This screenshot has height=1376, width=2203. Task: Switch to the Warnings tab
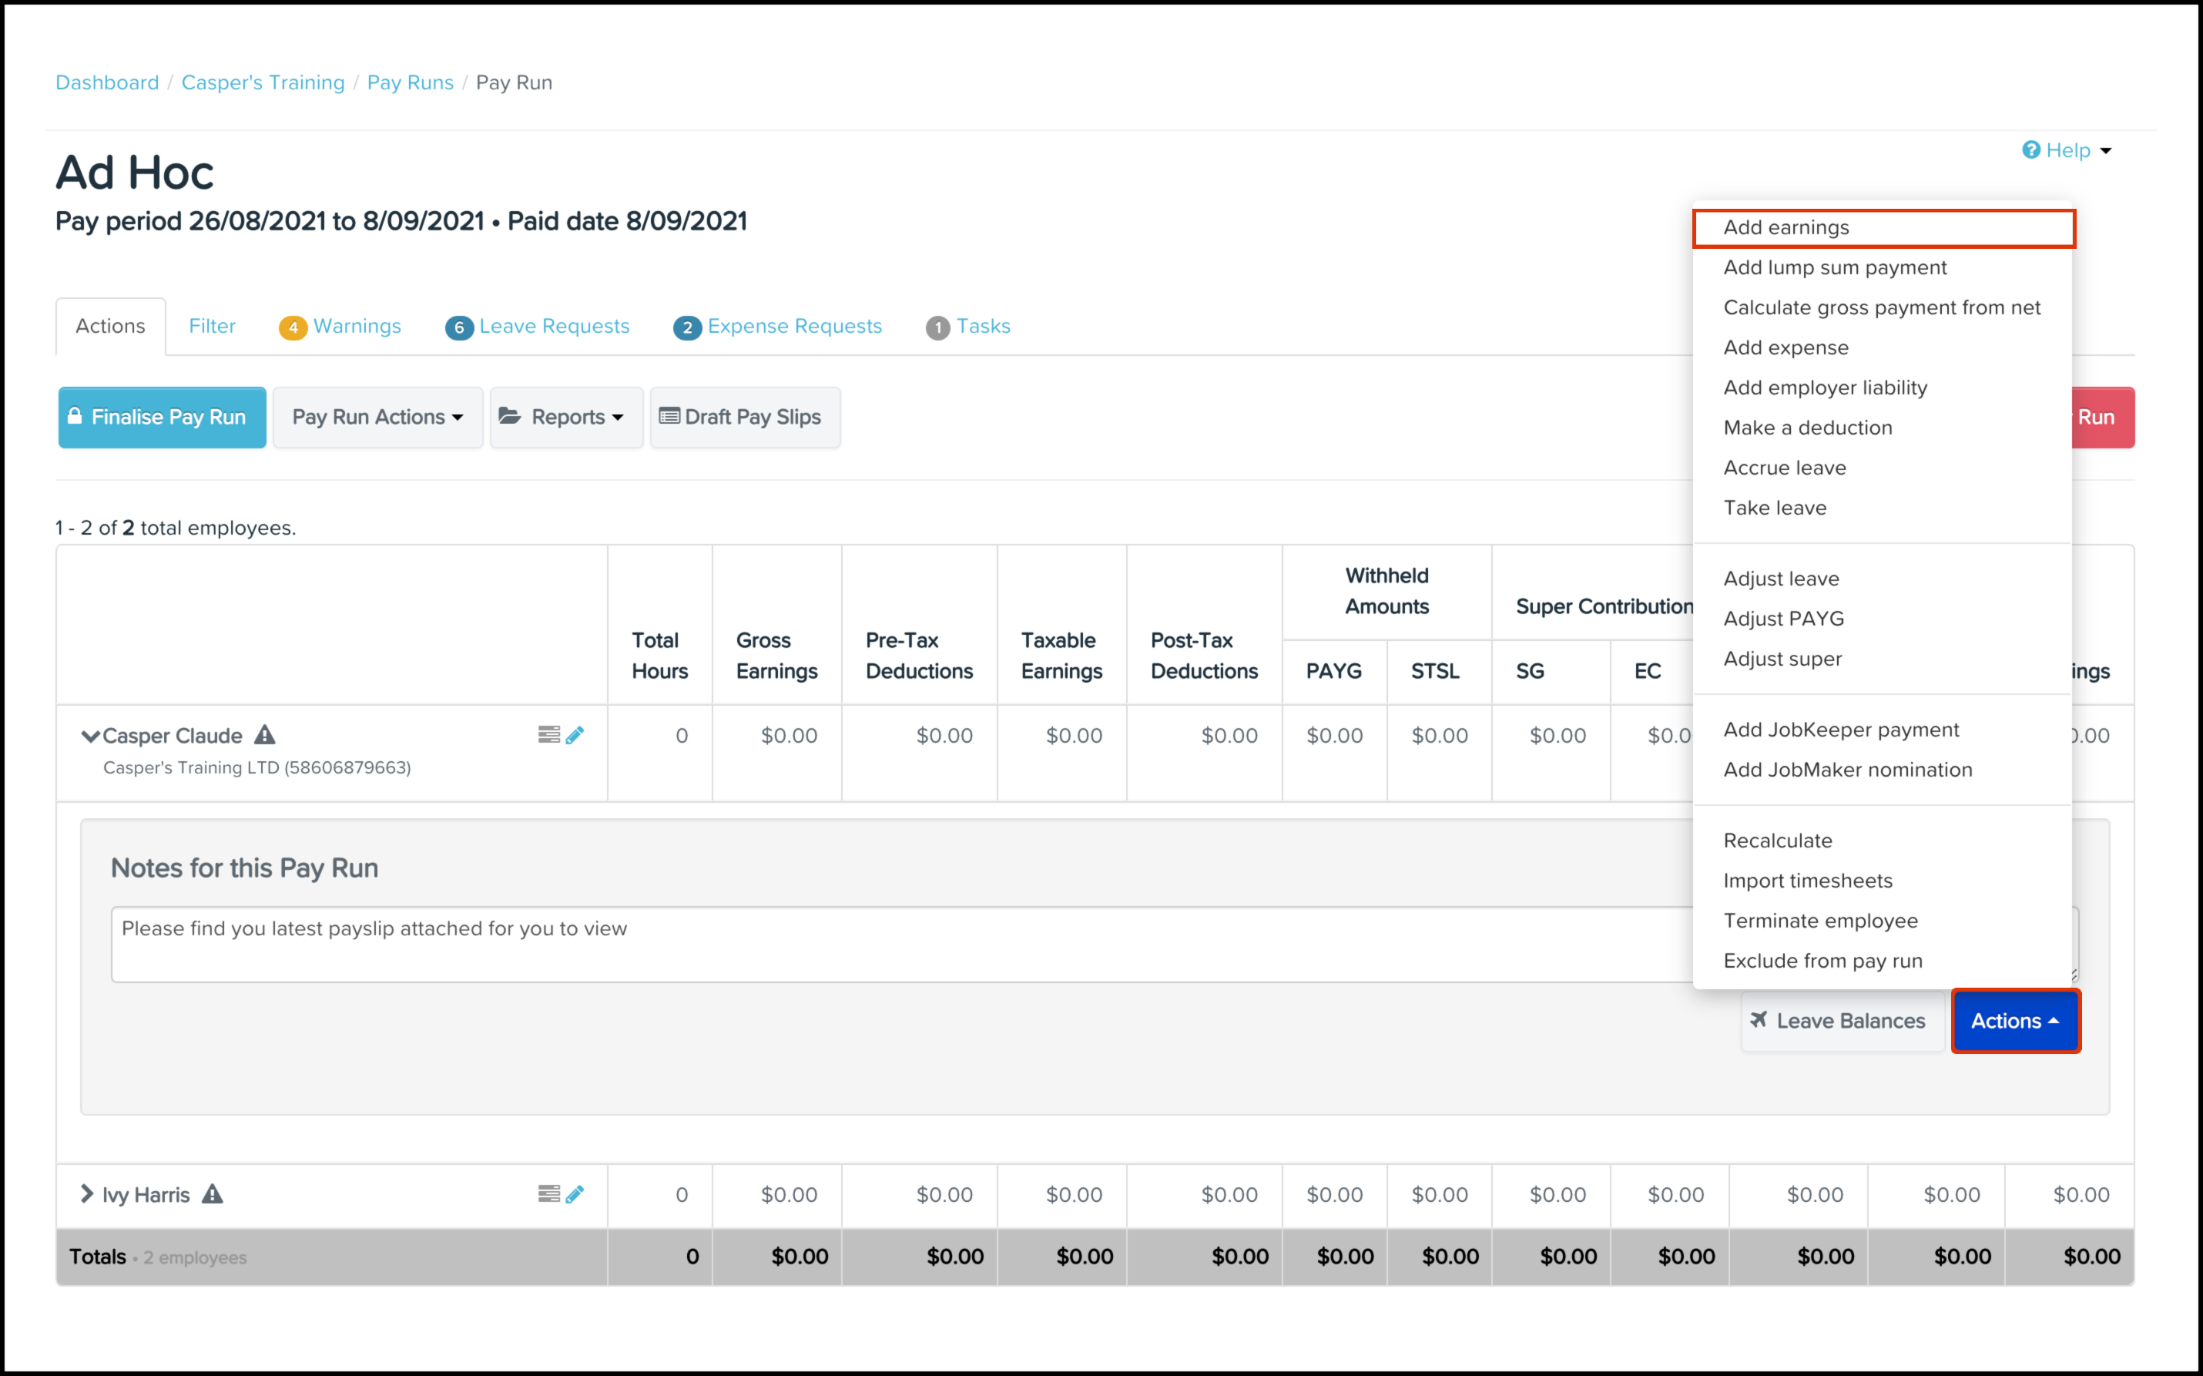341,326
